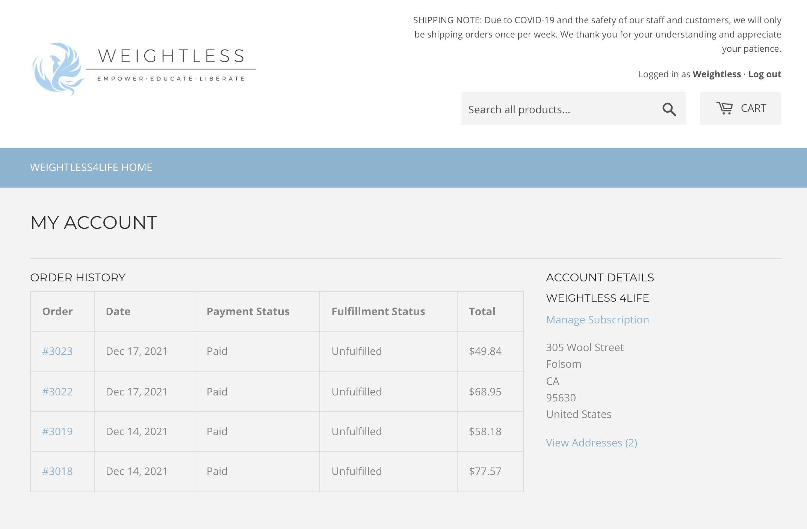The height and width of the screenshot is (529, 807).
Task: Select the $49.84 total cell
Action: [490, 352]
